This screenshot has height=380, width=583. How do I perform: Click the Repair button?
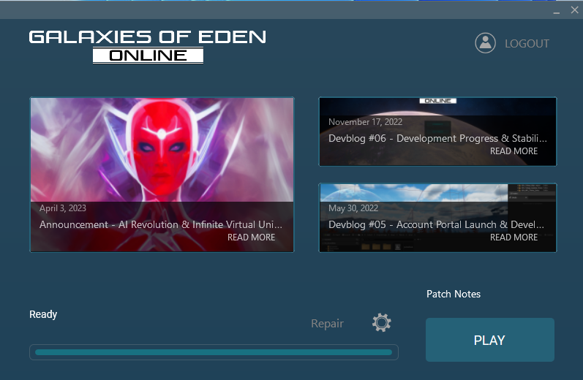click(x=327, y=323)
